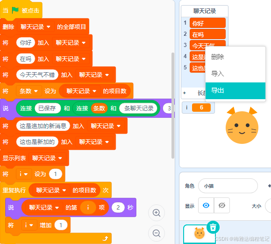Open list dropdown in 显示列表 block
This screenshot has height=244, width=271.
(47, 158)
